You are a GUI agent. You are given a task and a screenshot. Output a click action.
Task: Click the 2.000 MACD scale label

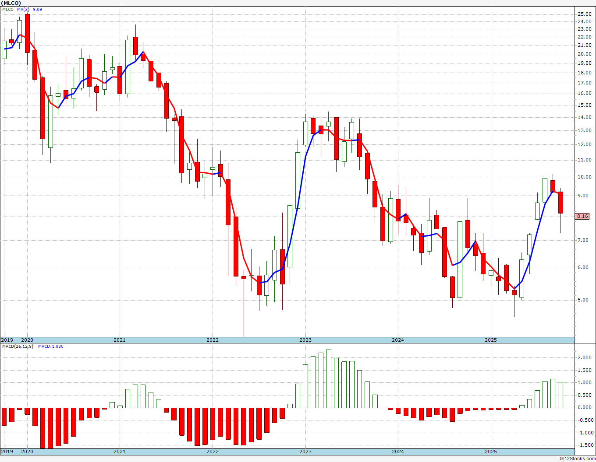click(585, 357)
